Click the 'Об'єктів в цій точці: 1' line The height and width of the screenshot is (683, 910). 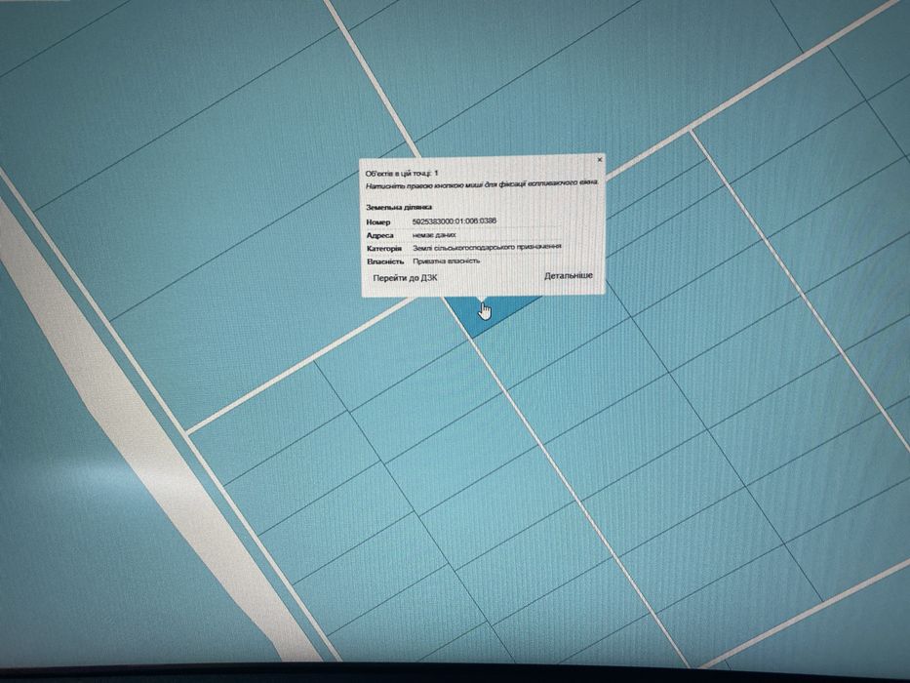point(402,173)
